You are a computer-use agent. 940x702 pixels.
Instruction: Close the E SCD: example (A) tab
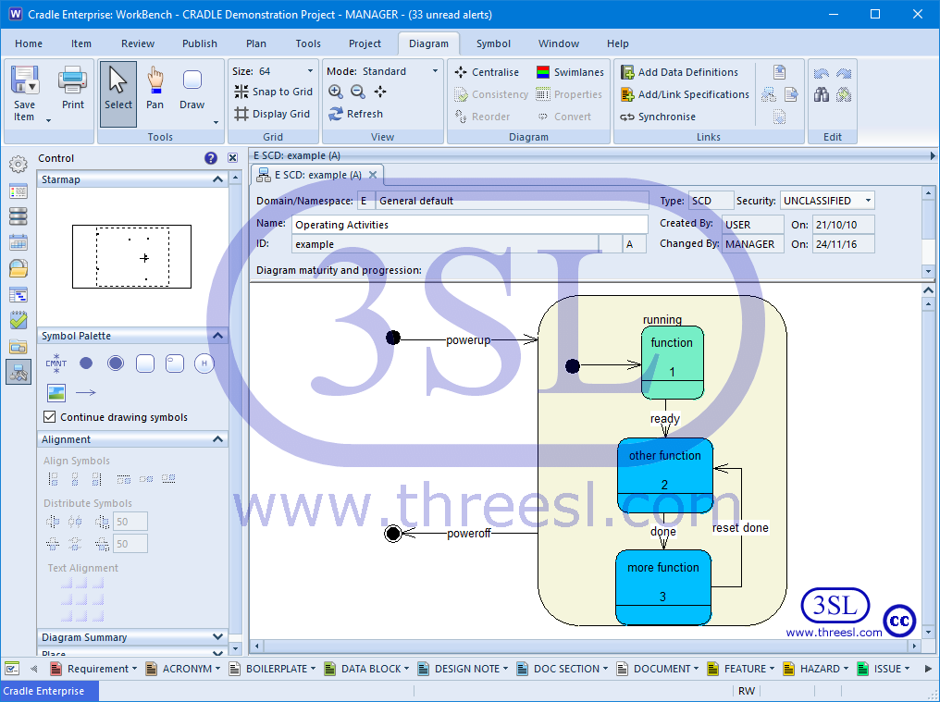(x=373, y=175)
